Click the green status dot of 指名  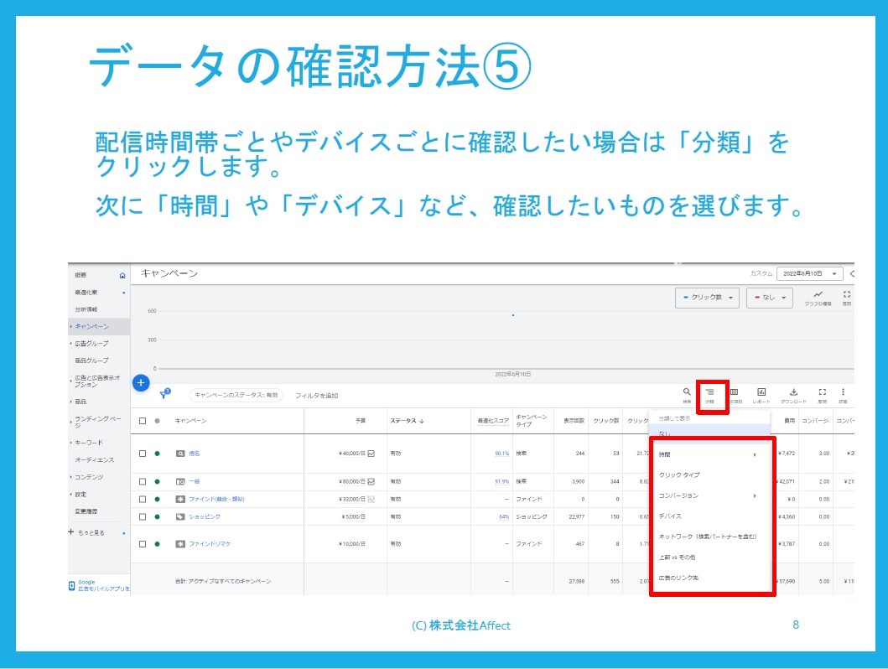coord(158,454)
